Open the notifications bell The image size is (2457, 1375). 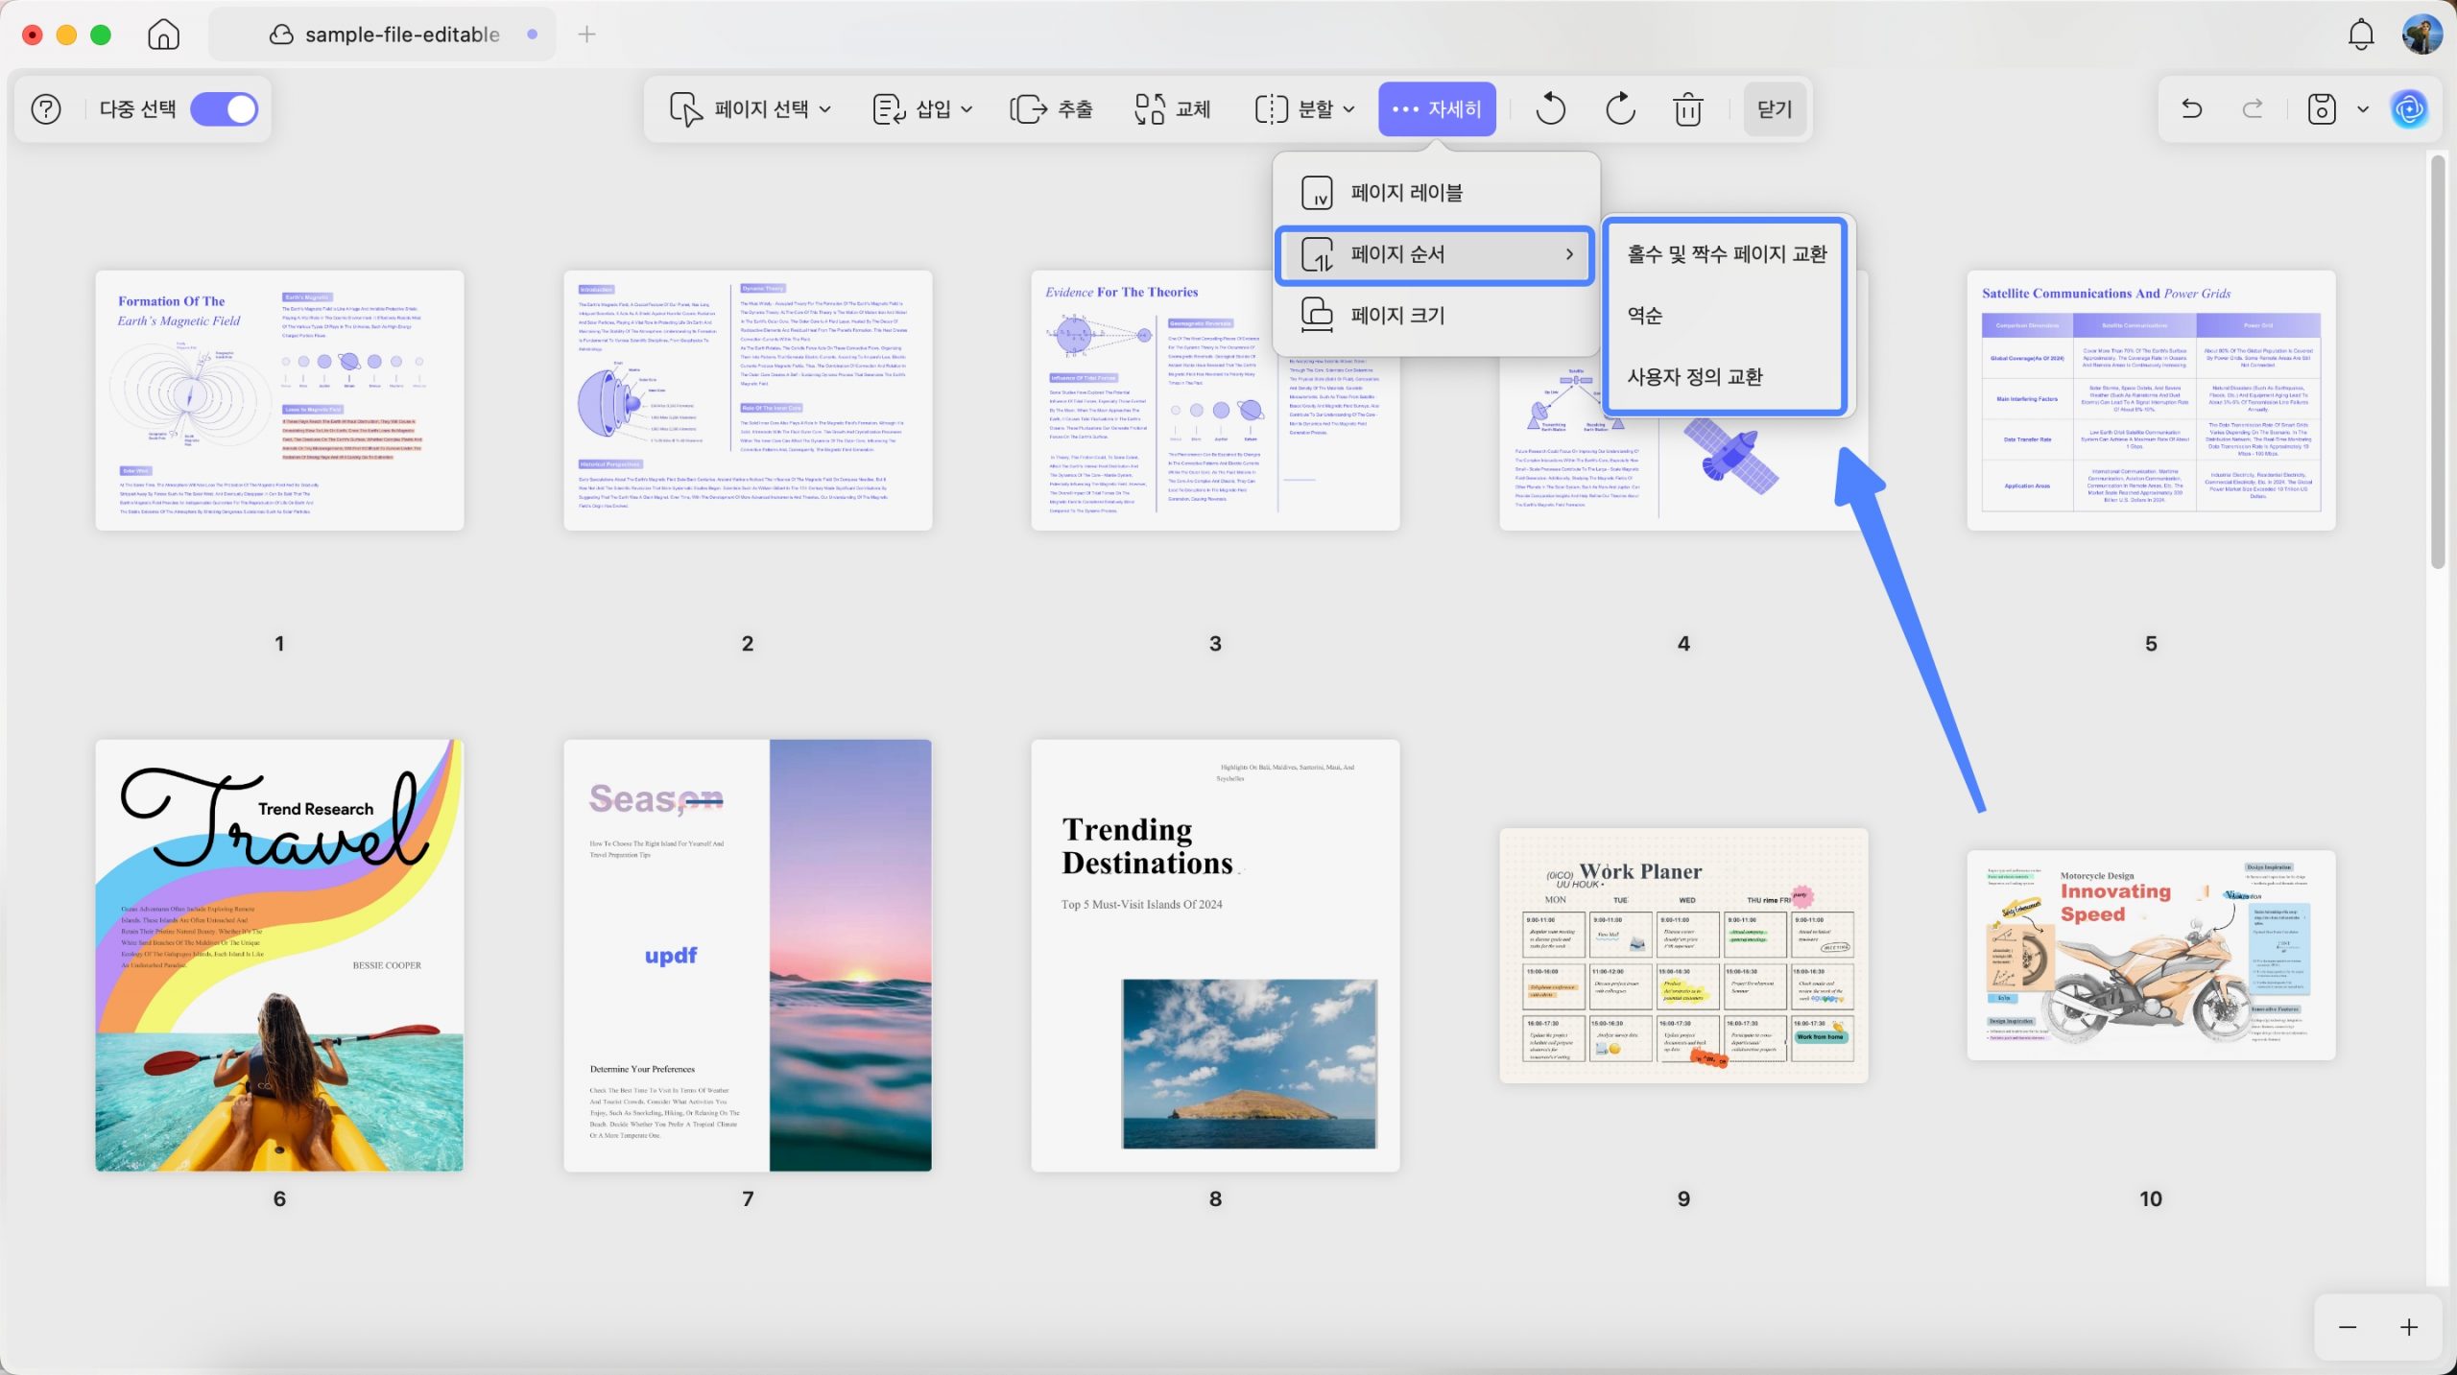pyautogui.click(x=2361, y=35)
